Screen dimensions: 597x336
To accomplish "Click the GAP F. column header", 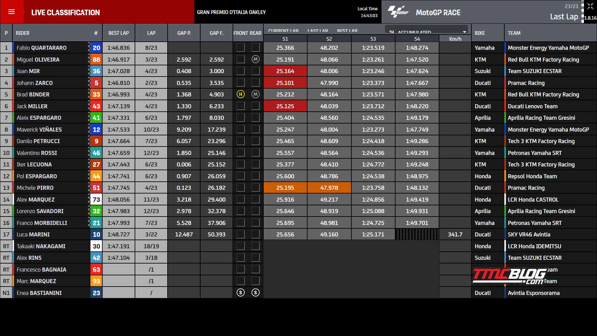I will click(x=216, y=33).
